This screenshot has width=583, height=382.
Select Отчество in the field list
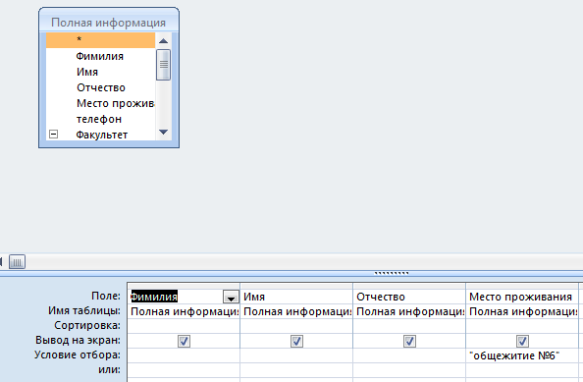point(101,87)
